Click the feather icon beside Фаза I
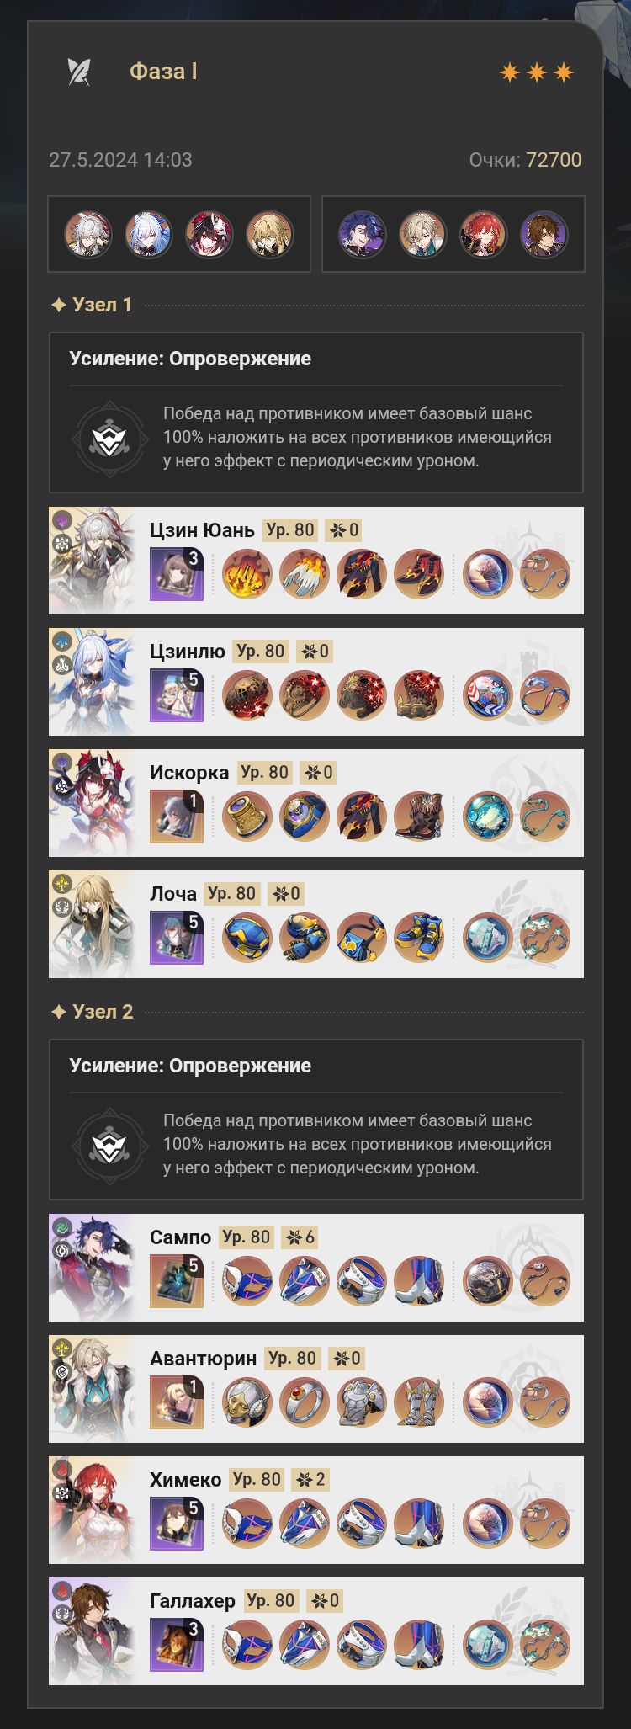 [79, 72]
